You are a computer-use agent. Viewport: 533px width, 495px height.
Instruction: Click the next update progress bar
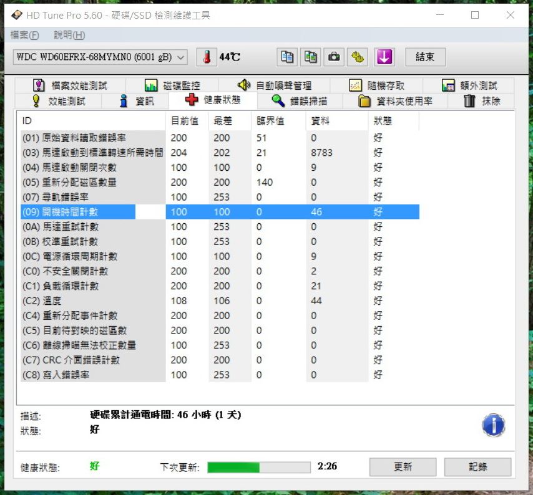pyautogui.click(x=258, y=467)
